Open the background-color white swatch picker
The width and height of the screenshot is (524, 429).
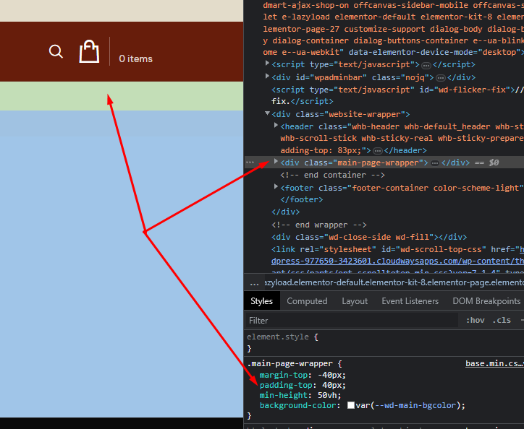coord(351,405)
